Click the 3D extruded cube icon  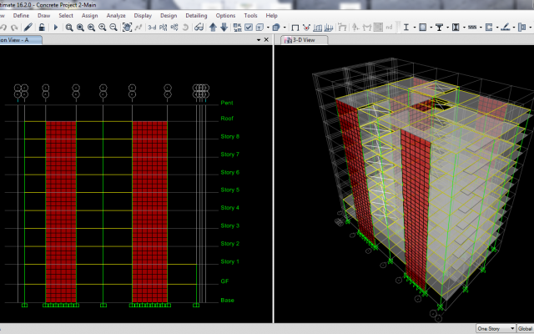(x=276, y=28)
